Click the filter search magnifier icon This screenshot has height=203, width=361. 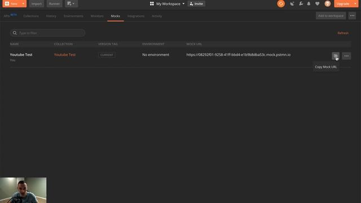[x=15, y=33]
